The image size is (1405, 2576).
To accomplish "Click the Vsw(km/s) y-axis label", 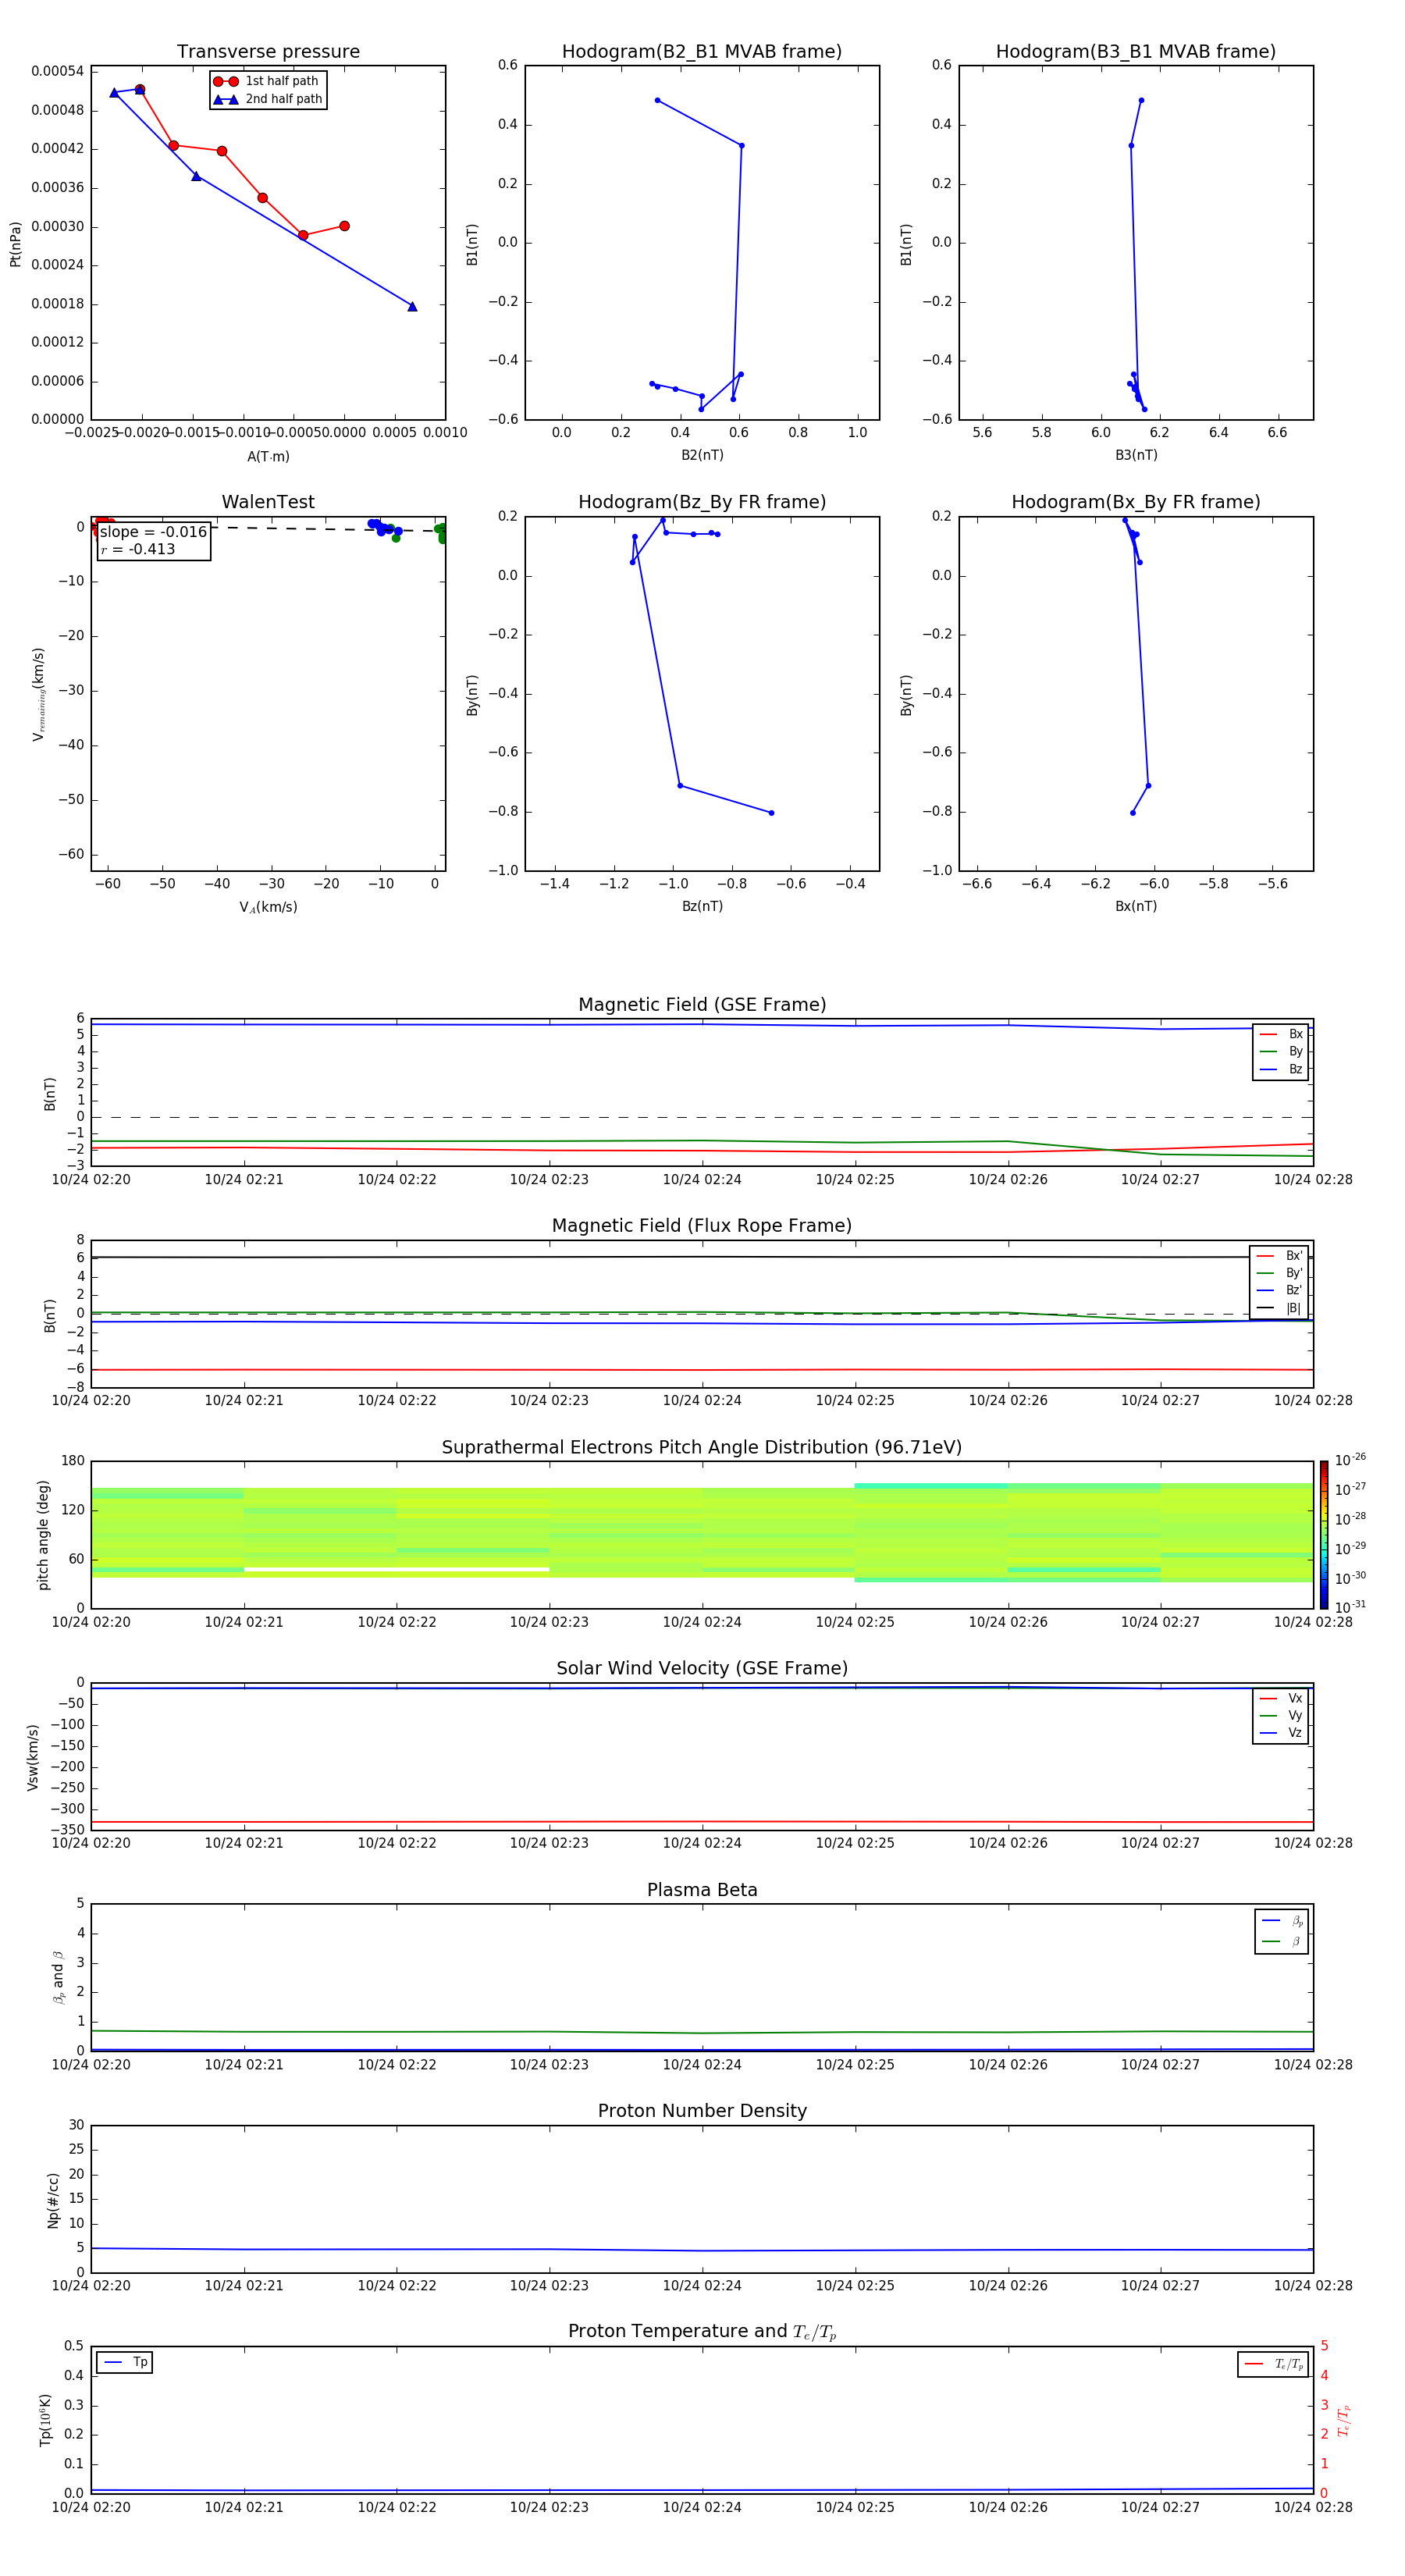I will coord(32,1756).
